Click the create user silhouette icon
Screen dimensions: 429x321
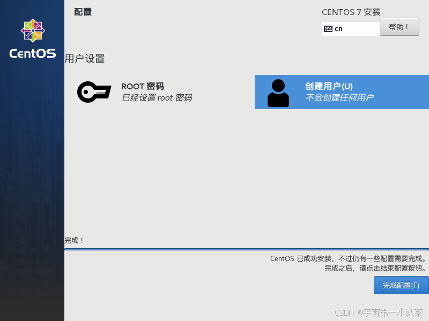[278, 93]
